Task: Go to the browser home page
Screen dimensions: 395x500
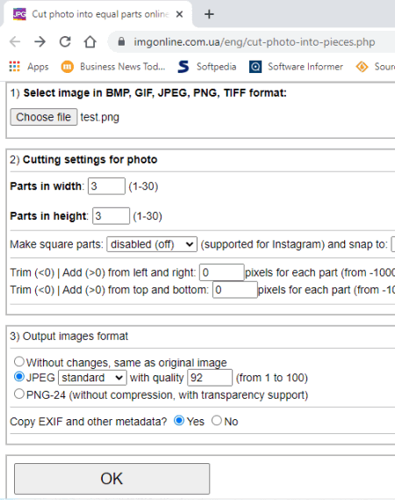Action: pyautogui.click(x=90, y=42)
